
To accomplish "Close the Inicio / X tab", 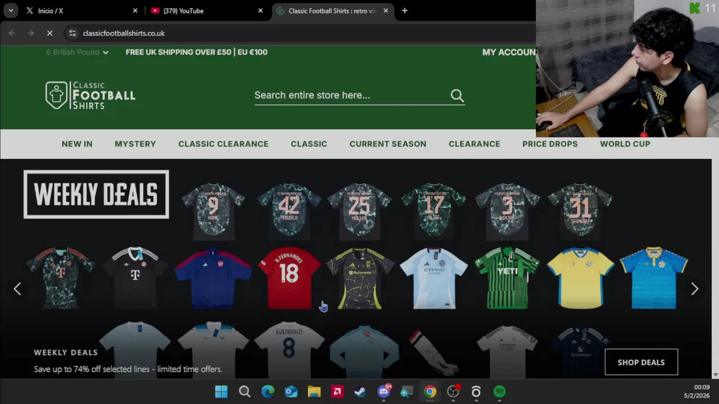I will point(135,11).
